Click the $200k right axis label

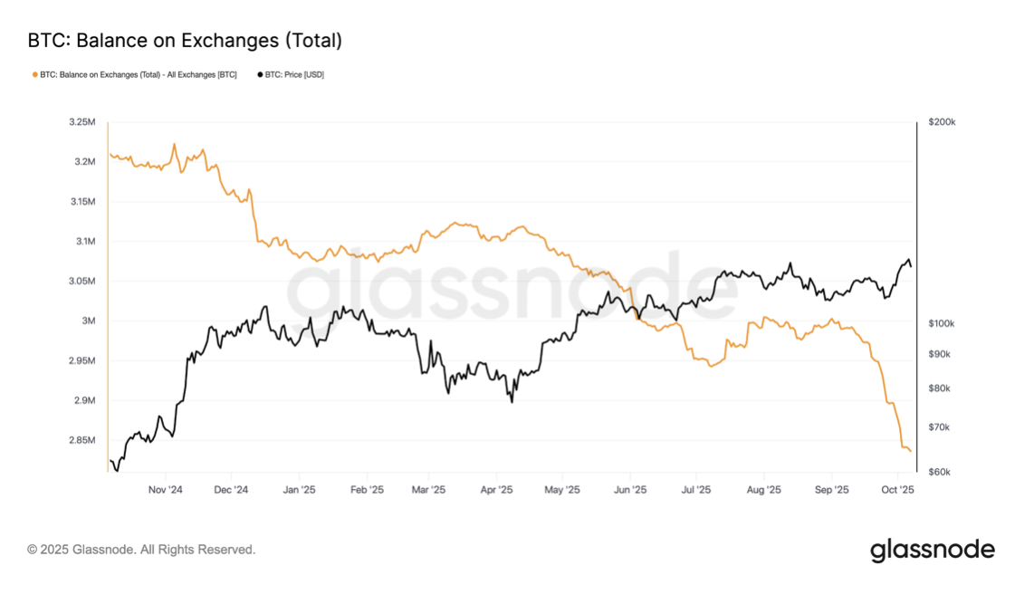tap(942, 122)
